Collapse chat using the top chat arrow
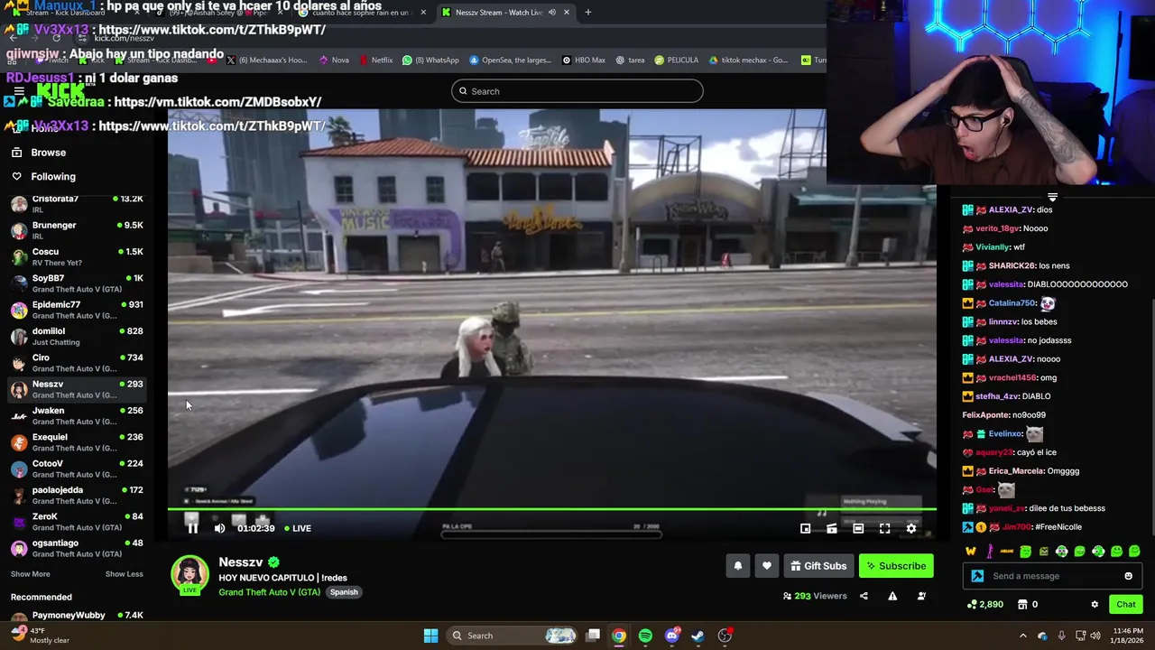 (x=1052, y=197)
